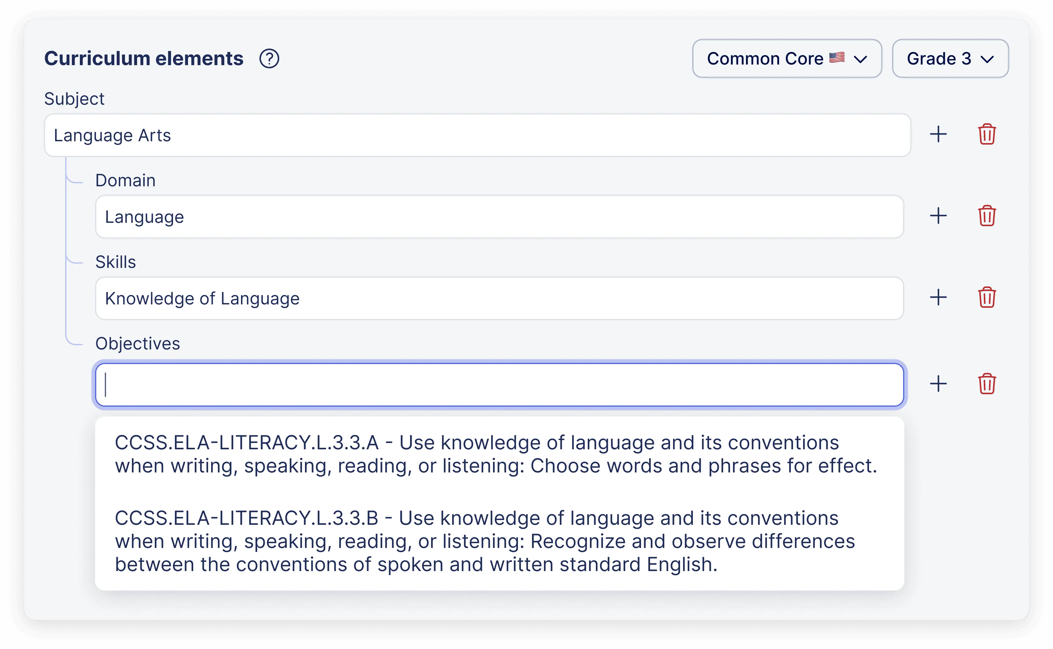Open the Curriculum elements help icon
The height and width of the screenshot is (649, 1053).
pos(269,59)
